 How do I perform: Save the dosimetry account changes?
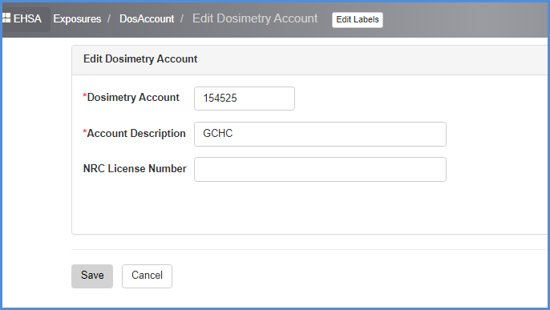click(x=92, y=276)
